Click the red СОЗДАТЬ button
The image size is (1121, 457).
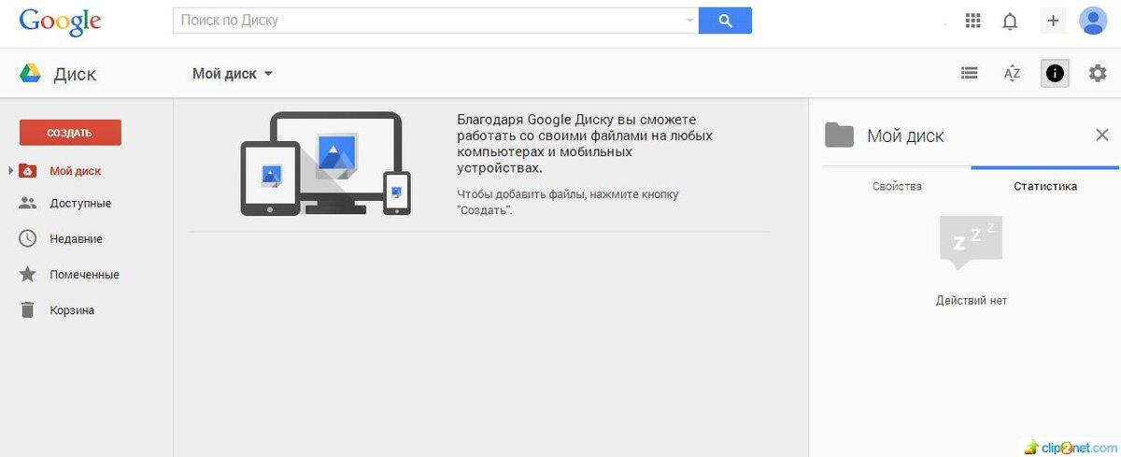pos(70,133)
